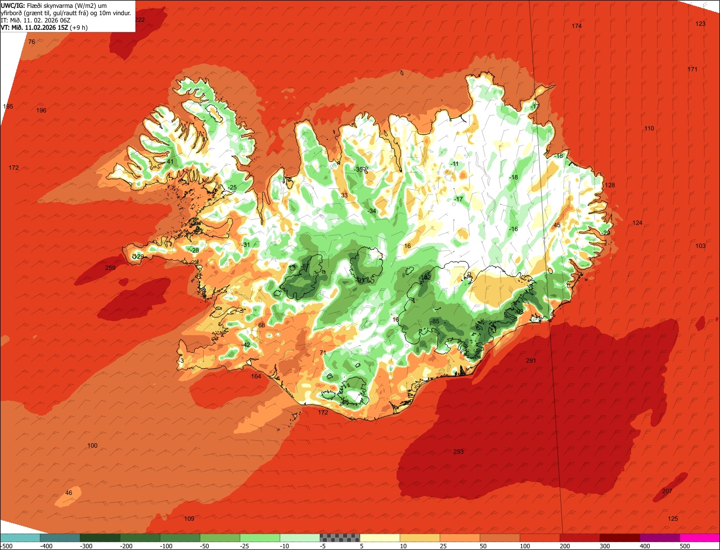
Task: Click the map value 124
Action: point(637,223)
